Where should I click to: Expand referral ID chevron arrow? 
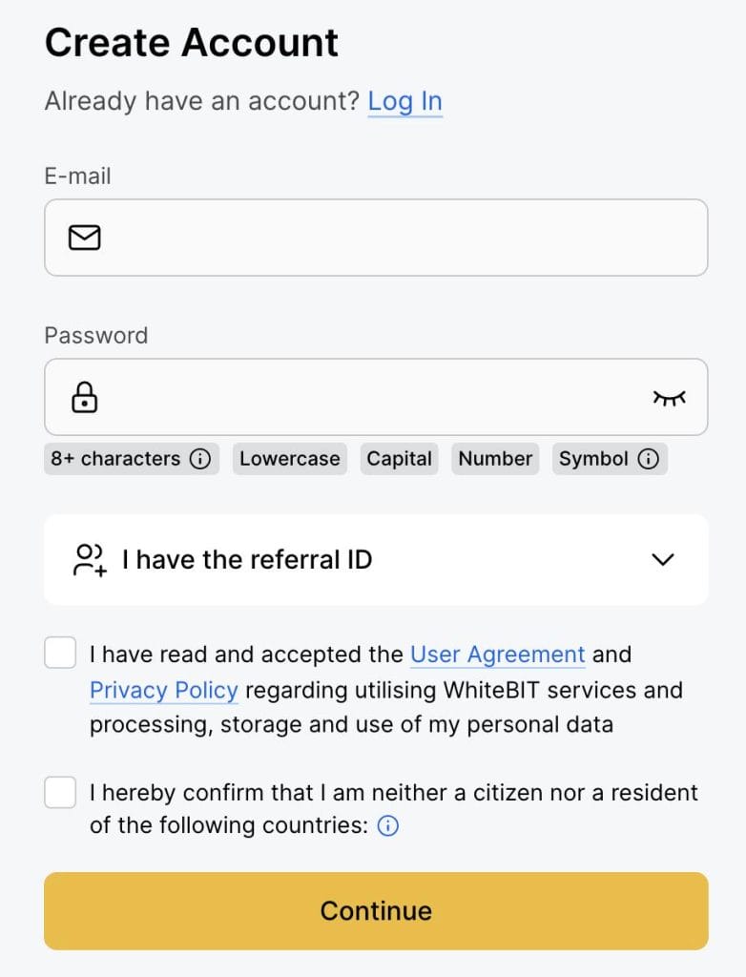tap(662, 560)
